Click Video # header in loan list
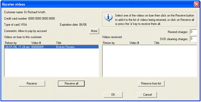This screenshot has width=201, height=102. click(36, 43)
